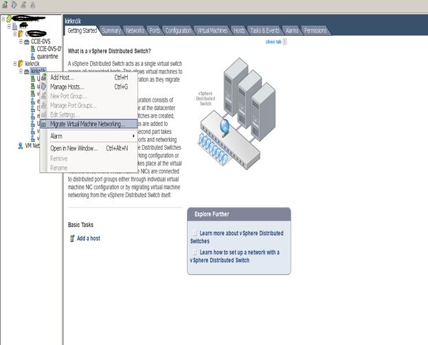The image size is (428, 345).
Task: Select the CCIE-DVS tree item
Action: [41, 41]
